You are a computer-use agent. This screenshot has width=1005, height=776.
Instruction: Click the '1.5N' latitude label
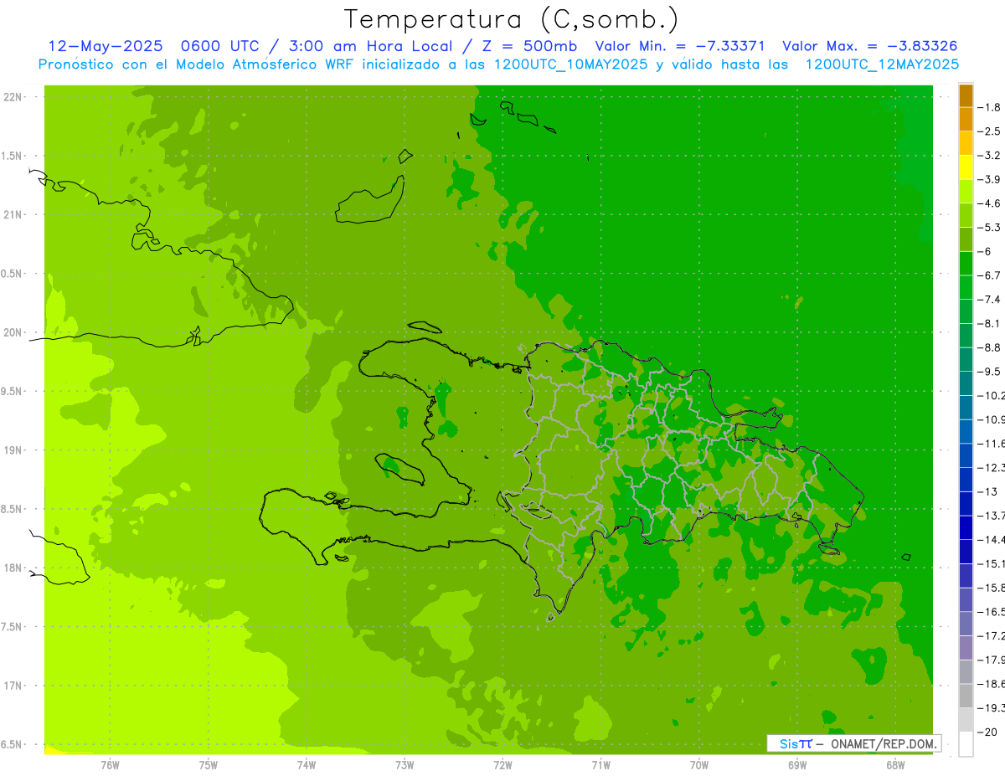12,156
